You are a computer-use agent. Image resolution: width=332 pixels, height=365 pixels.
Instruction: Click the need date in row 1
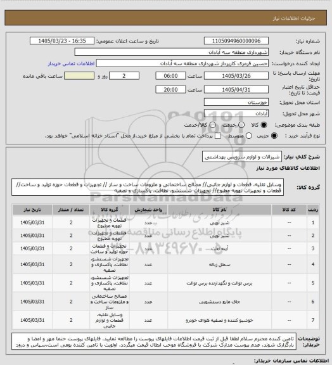(x=32, y=222)
